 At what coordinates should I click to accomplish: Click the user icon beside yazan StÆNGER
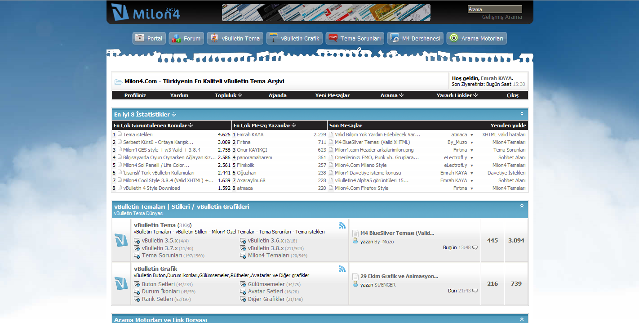(x=355, y=284)
